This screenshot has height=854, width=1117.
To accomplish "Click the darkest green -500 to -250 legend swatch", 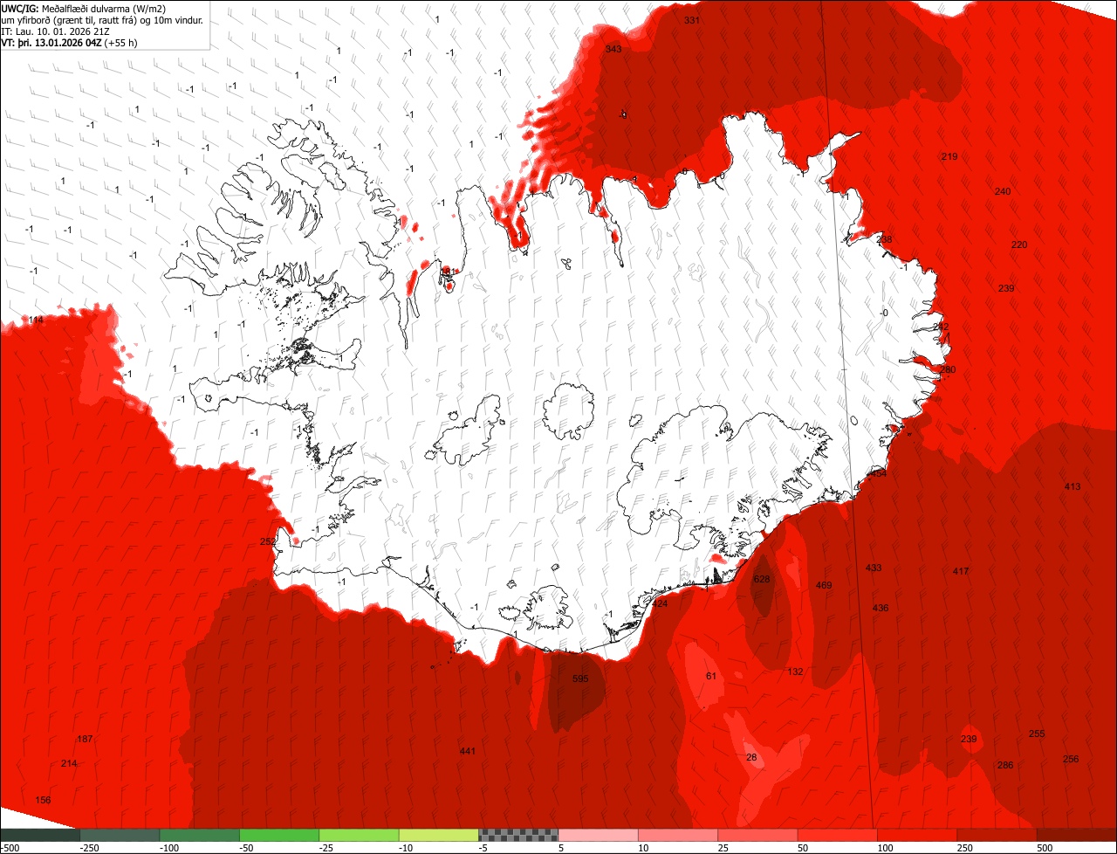I will coord(40,835).
